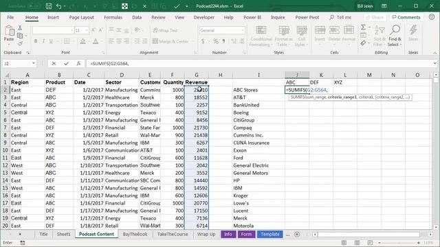Viewport: 440px width, 247px height.
Task: Click the vertical scrollbar down arrow
Action: (436, 227)
